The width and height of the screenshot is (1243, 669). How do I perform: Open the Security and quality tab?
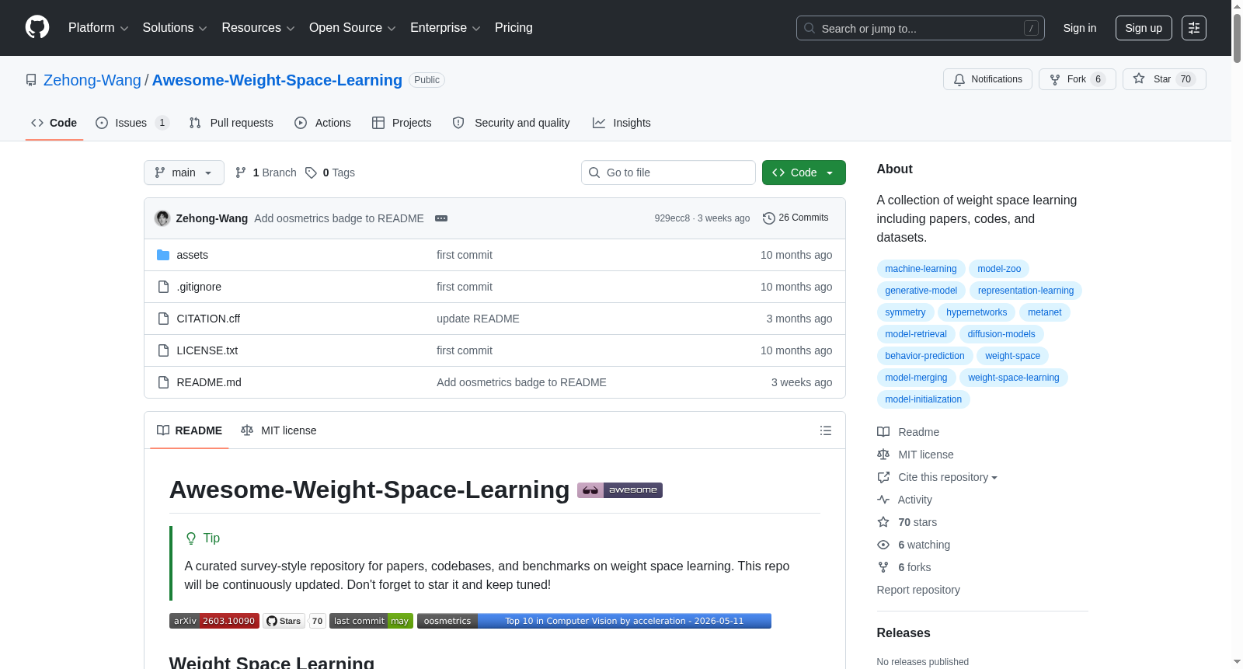coord(511,123)
